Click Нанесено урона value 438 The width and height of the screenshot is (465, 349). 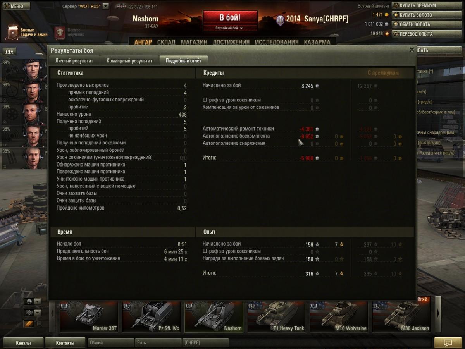(183, 115)
